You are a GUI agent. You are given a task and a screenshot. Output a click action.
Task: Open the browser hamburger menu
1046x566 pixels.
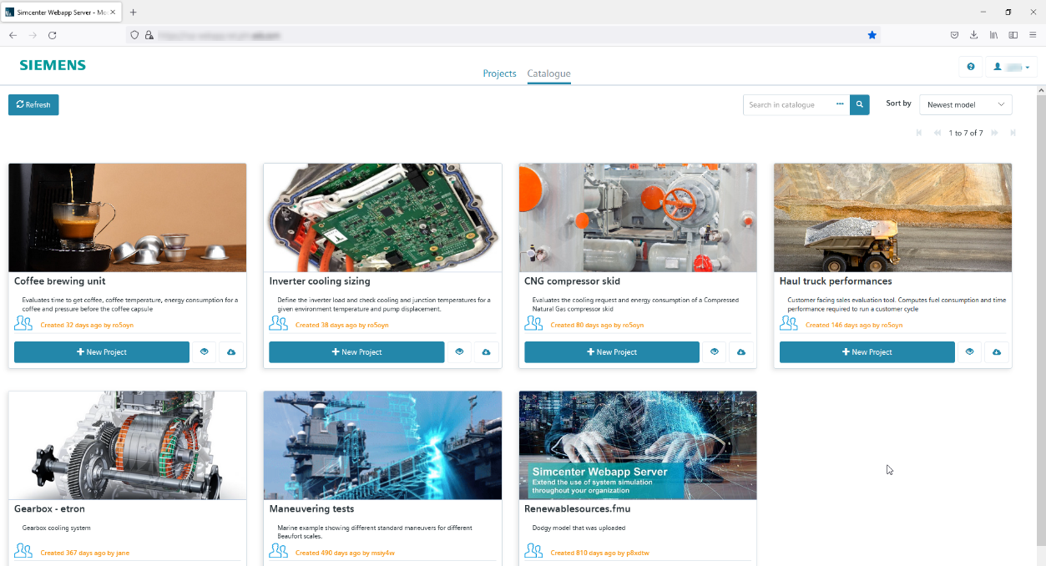coord(1033,35)
